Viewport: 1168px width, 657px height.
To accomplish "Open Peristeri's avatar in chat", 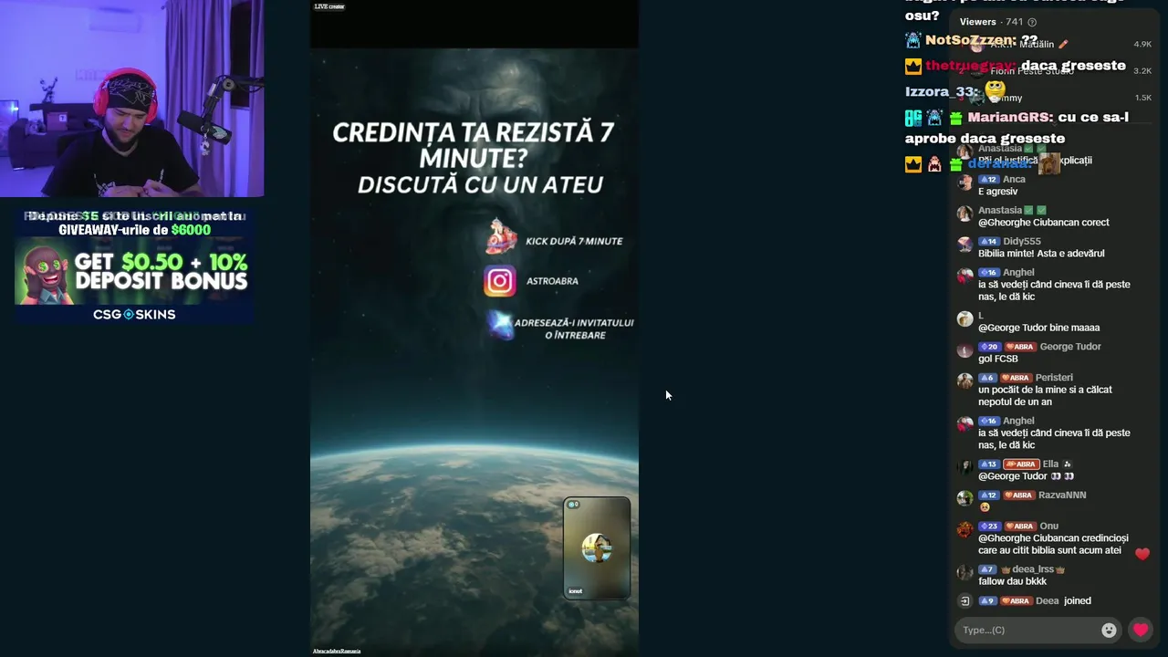I will point(965,381).
